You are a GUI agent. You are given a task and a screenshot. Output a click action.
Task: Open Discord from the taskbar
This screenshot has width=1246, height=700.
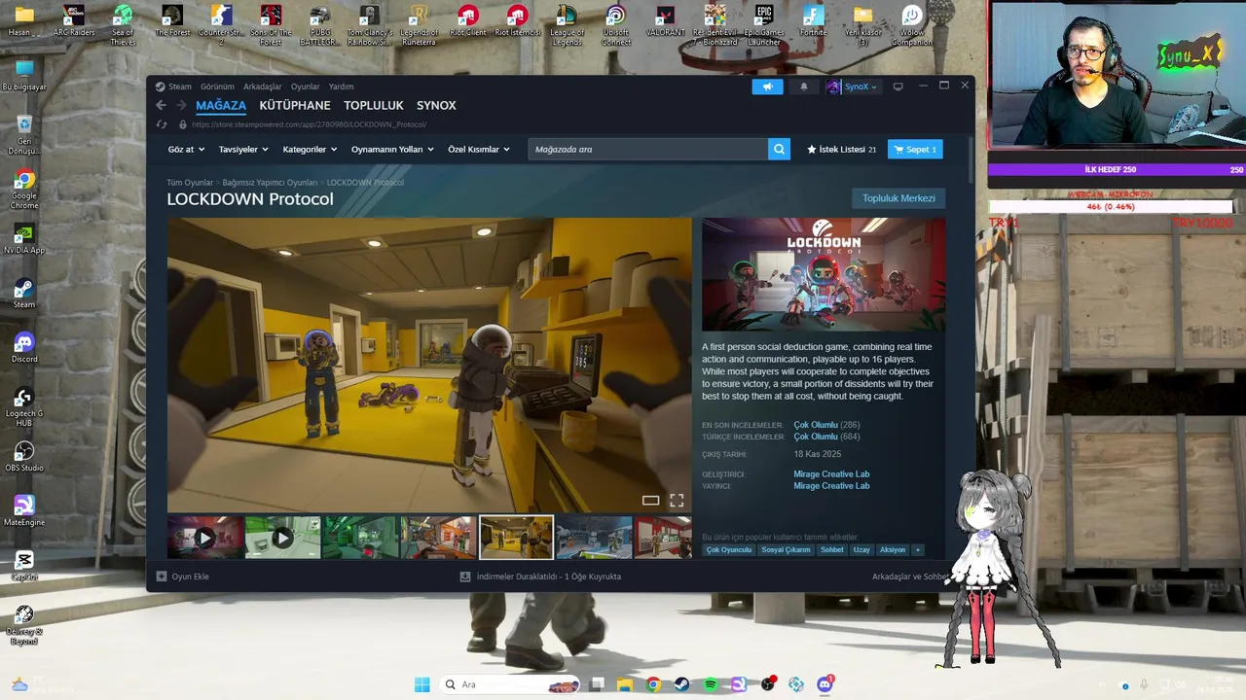point(825,684)
